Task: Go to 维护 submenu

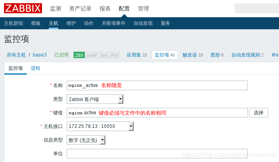Action: tap(71, 23)
